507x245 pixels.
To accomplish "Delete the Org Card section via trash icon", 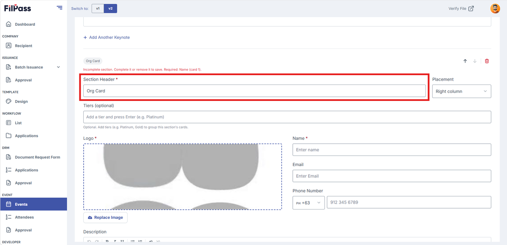I will 487,61.
